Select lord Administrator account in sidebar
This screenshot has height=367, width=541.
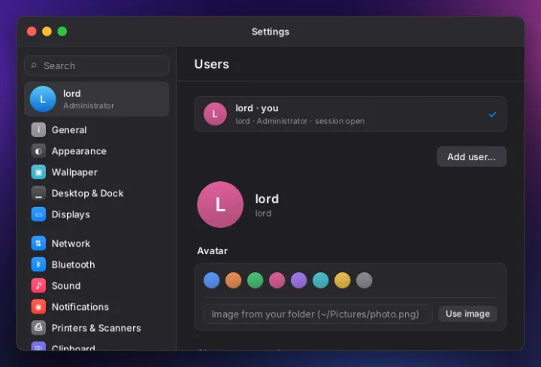97,99
